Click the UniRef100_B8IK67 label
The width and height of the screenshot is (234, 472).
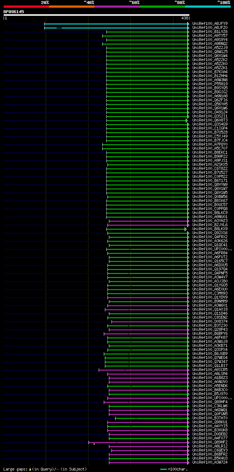(210, 201)
